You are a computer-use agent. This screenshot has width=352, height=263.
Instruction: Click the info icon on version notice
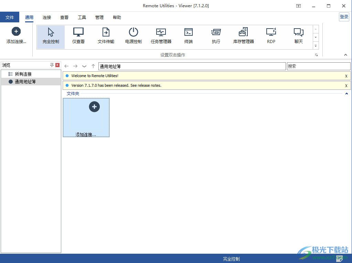coord(67,85)
